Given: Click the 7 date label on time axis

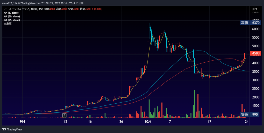Looking at the screenshot, I should point(170,121).
